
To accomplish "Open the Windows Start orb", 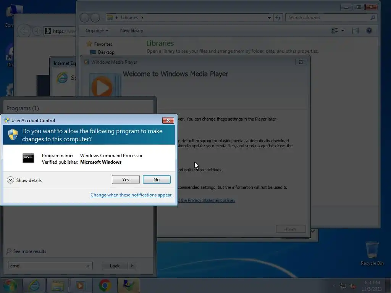I will 10,285.
